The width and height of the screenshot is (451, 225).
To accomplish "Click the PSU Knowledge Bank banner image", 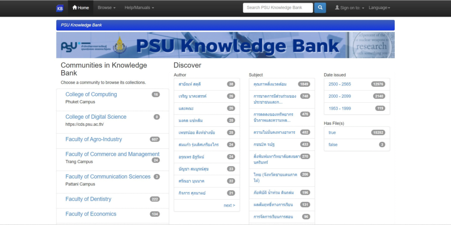I will tap(225, 45).
